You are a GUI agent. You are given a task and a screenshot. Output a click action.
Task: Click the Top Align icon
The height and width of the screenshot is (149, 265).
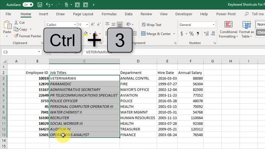107,24
